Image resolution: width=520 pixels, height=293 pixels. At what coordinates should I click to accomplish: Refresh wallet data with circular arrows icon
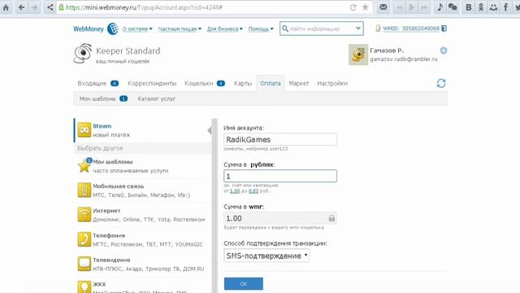[441, 83]
